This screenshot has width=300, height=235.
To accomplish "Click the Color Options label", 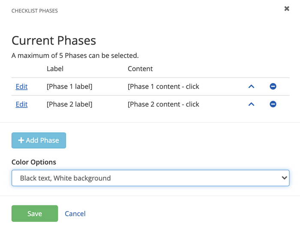I will coord(34,162).
